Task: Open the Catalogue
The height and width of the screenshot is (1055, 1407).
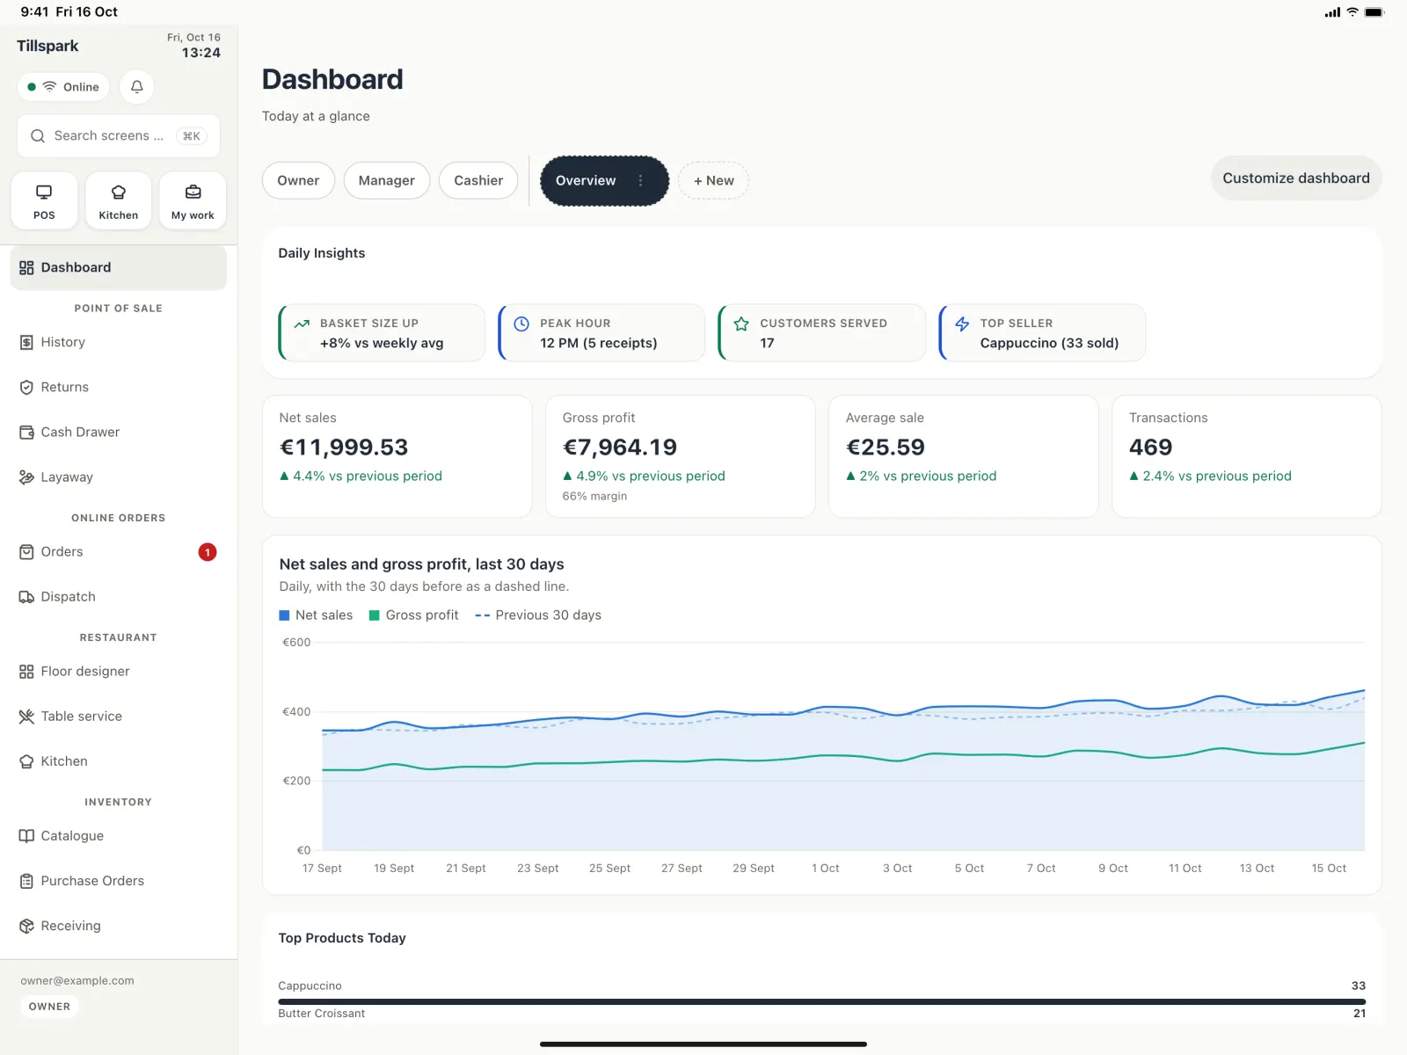Action: [119, 835]
